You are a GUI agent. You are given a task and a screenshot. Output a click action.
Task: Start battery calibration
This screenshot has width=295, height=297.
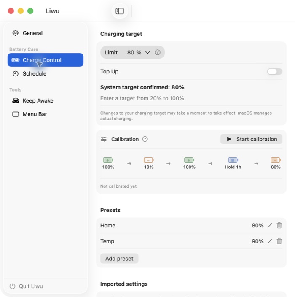click(x=251, y=139)
